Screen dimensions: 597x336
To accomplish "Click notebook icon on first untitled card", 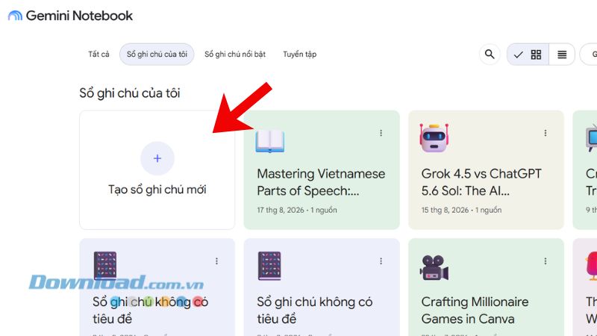I will pos(105,266).
